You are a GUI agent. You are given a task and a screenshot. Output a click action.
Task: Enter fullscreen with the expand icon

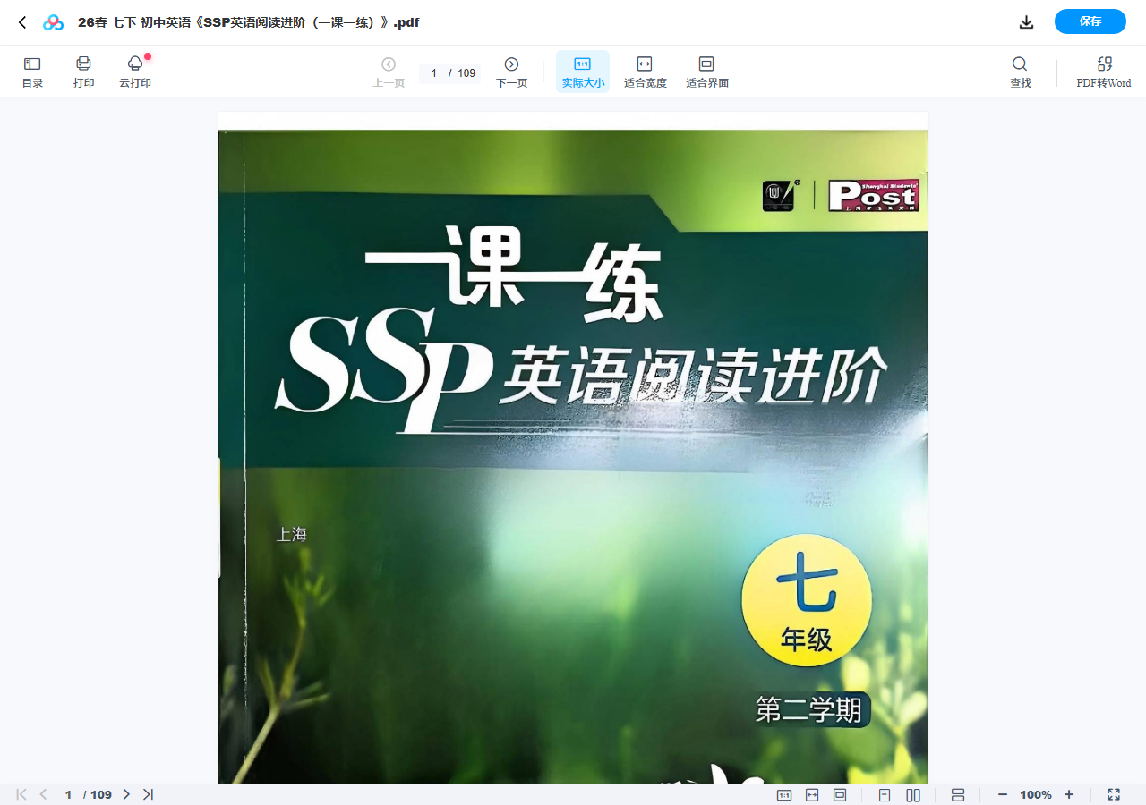click(x=1114, y=794)
